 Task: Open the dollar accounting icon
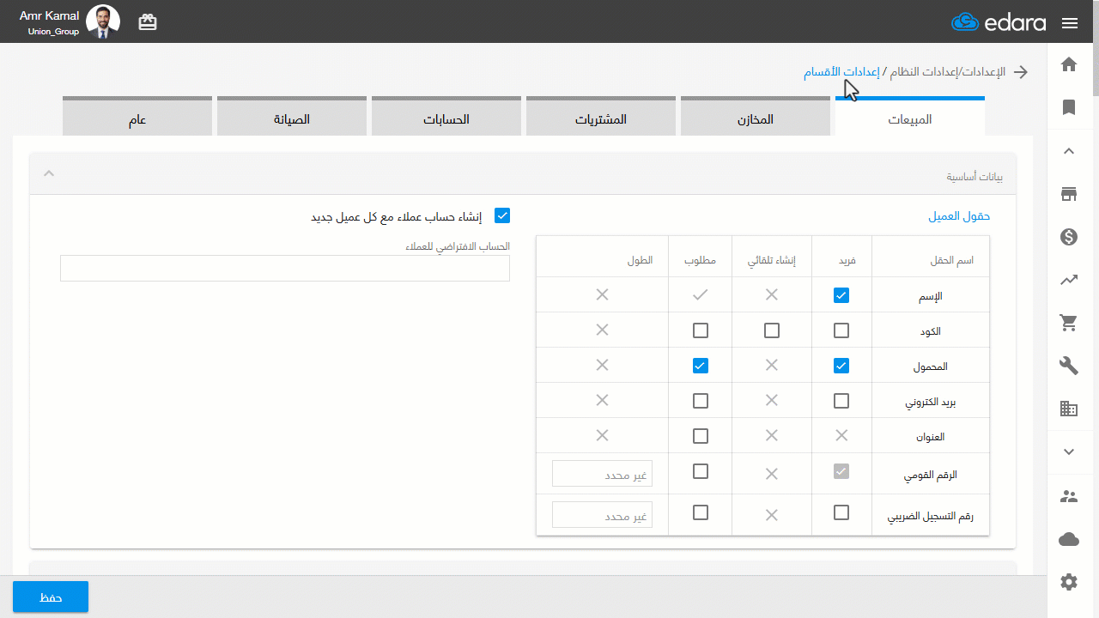1069,237
